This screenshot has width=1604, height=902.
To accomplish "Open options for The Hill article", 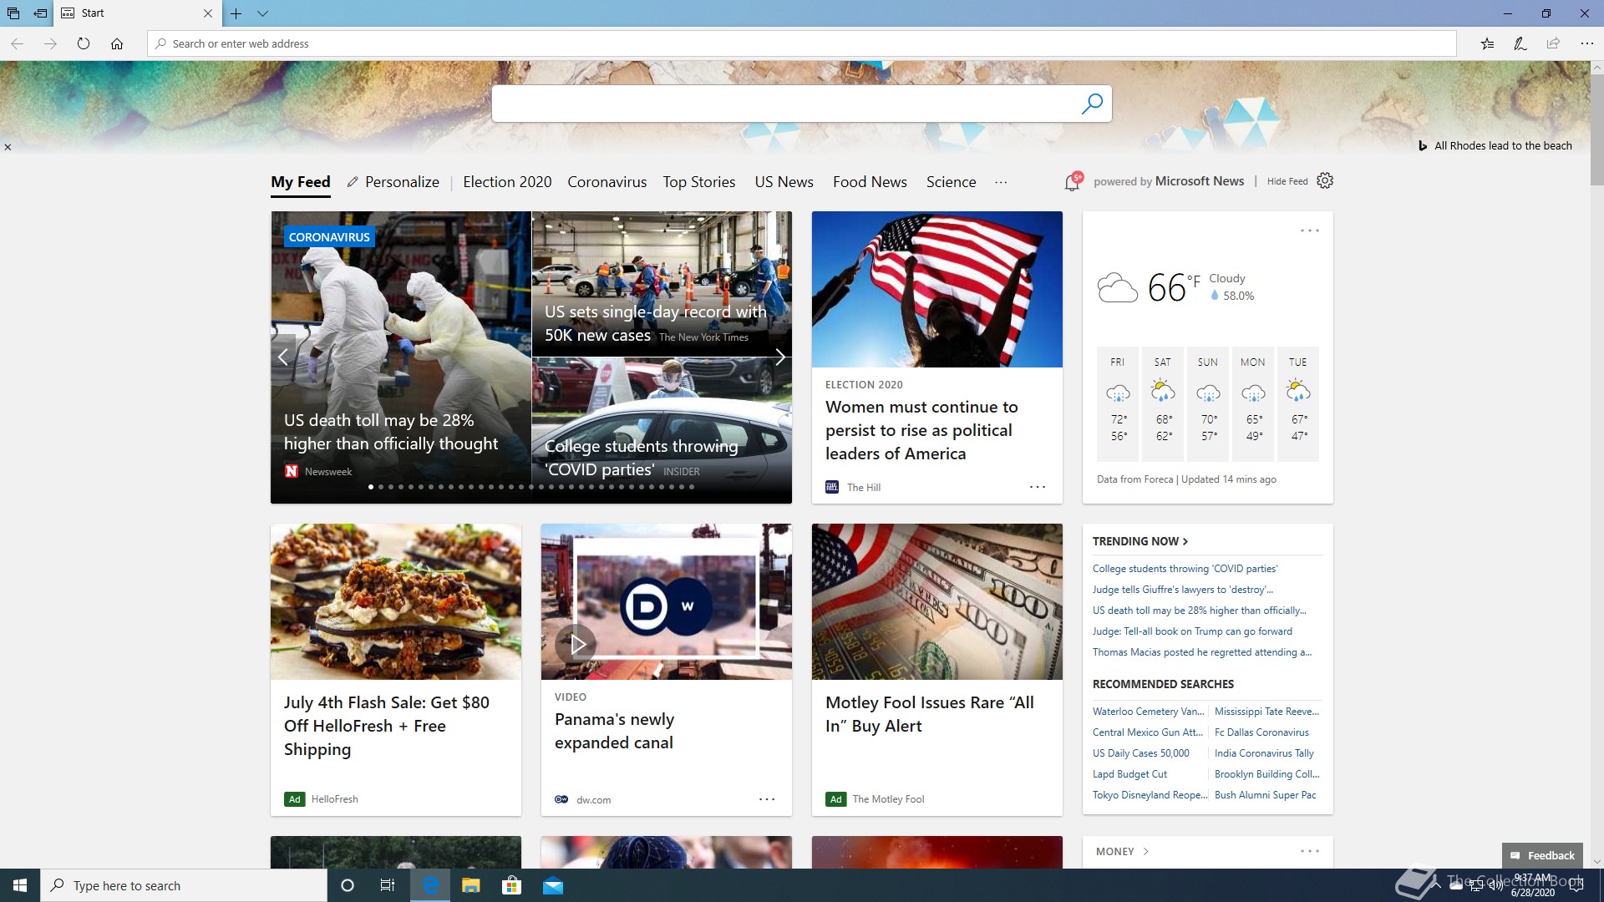I will 1038,487.
